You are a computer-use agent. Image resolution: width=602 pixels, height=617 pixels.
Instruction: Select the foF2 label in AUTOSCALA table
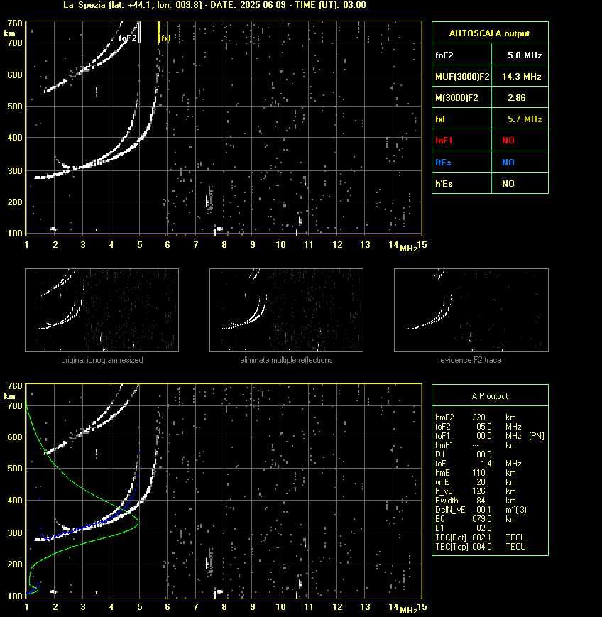click(x=444, y=55)
